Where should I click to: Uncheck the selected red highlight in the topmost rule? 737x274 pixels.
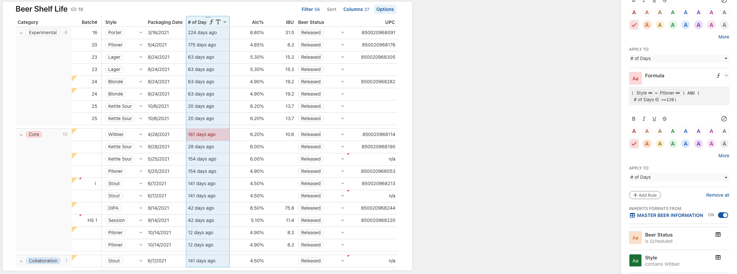click(634, 25)
